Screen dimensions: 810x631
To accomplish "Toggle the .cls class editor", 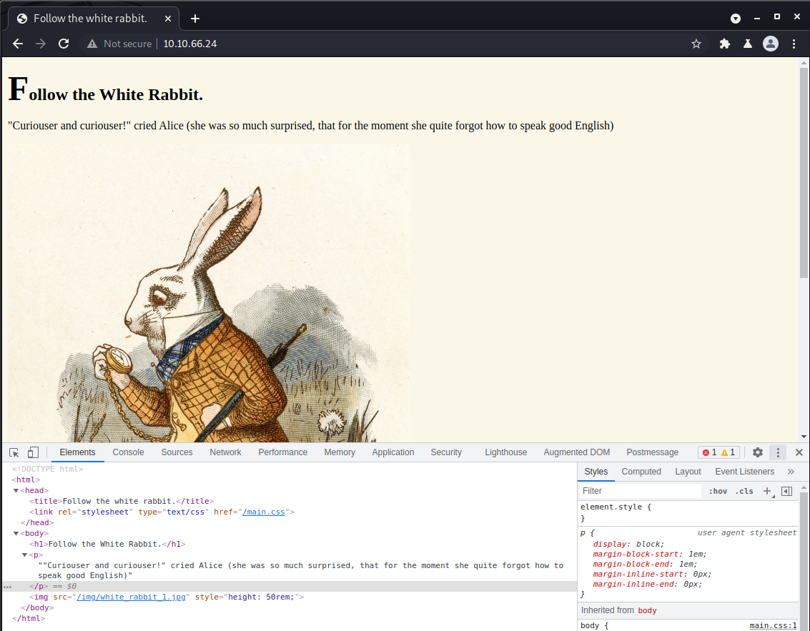I will [x=744, y=491].
